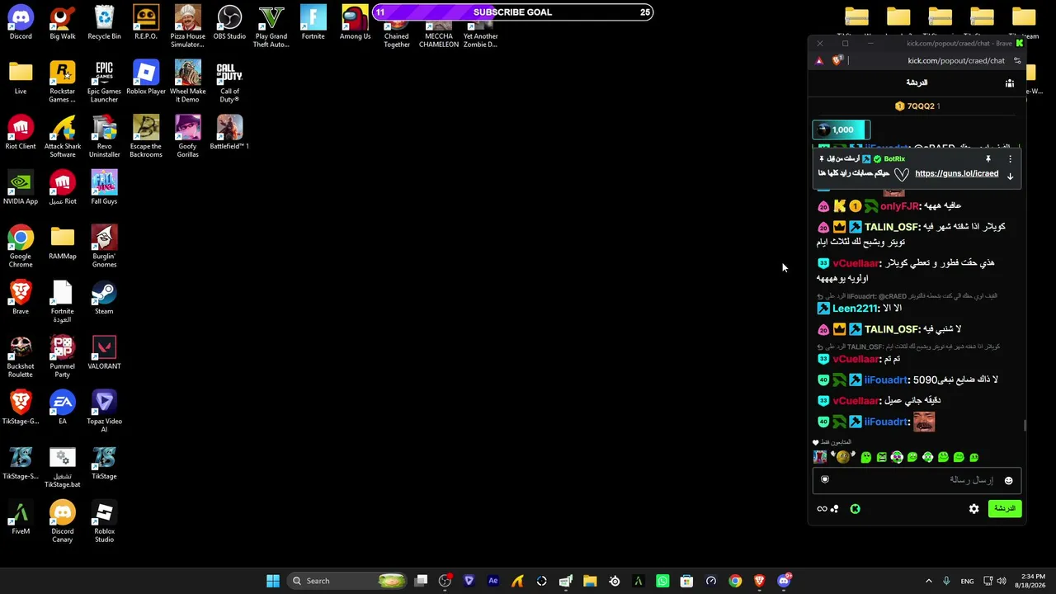1056x594 pixels.
Task: Show chat users list icon
Action: pos(1010,83)
